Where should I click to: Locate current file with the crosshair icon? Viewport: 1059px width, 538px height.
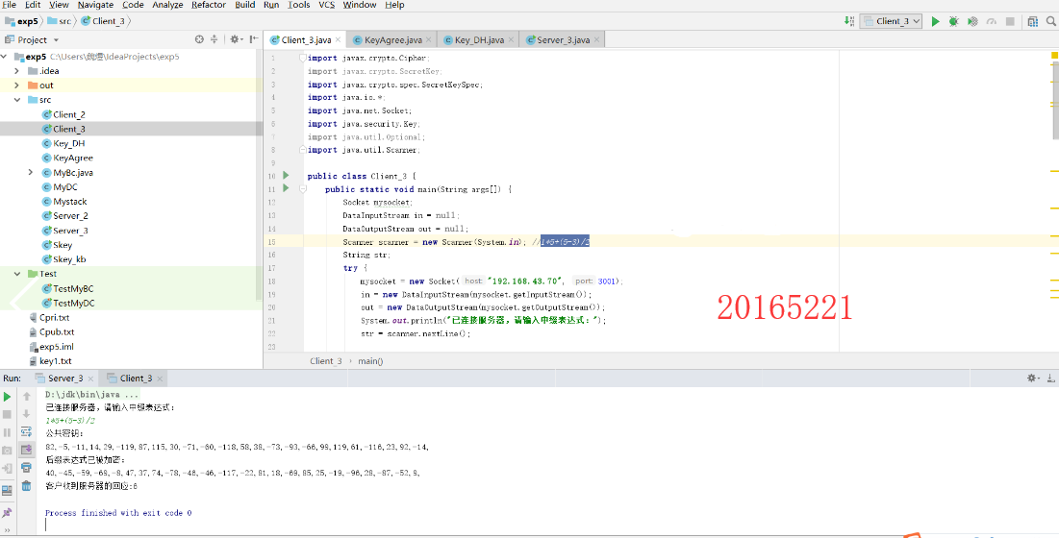(x=199, y=39)
